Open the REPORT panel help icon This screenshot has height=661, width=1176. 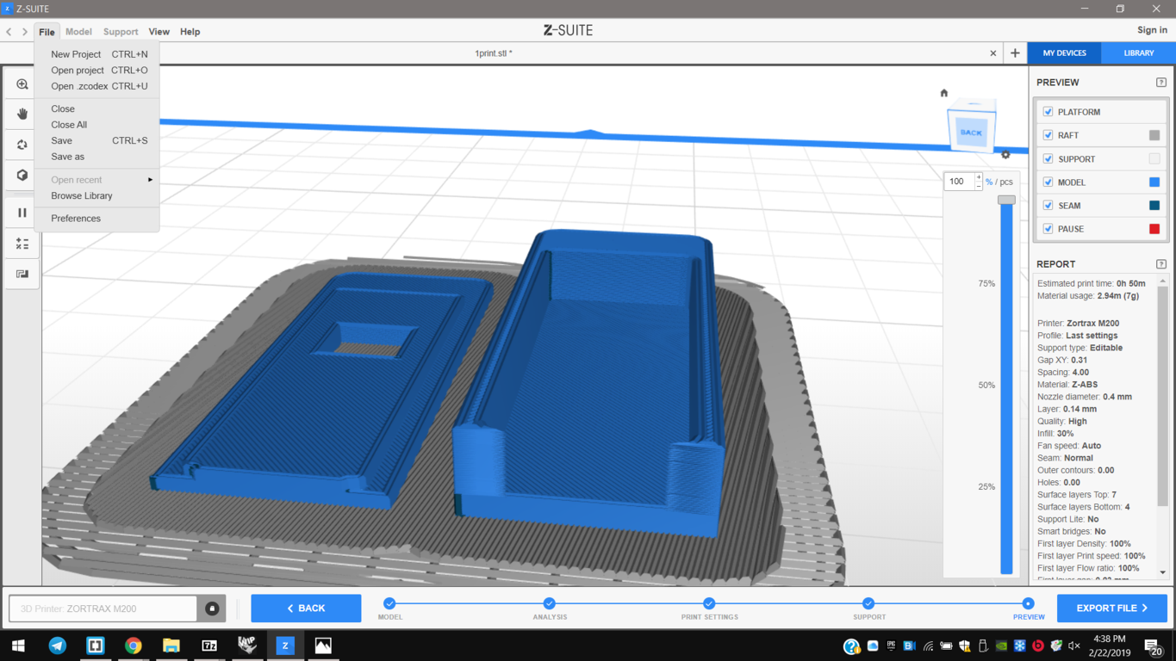(1161, 264)
